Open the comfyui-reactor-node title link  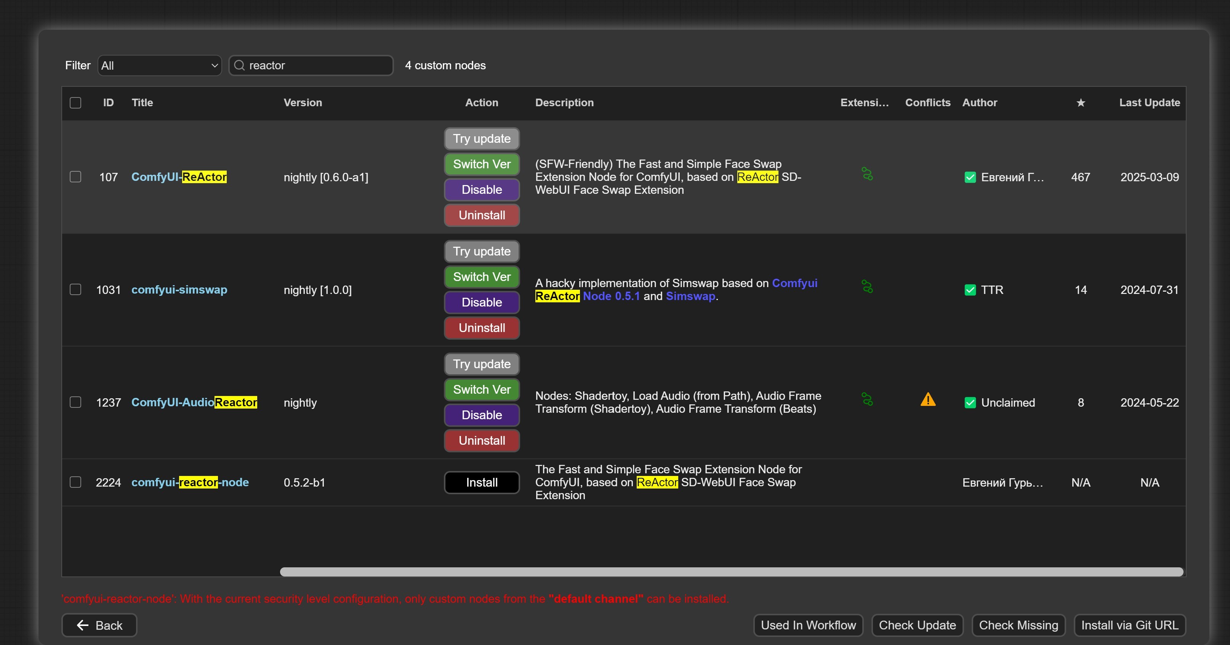pos(190,482)
